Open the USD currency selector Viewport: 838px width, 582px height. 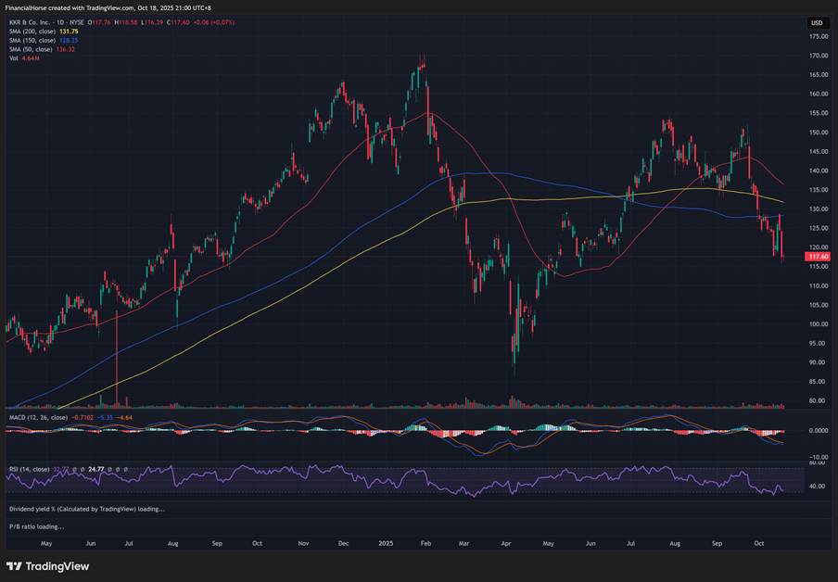coord(817,23)
